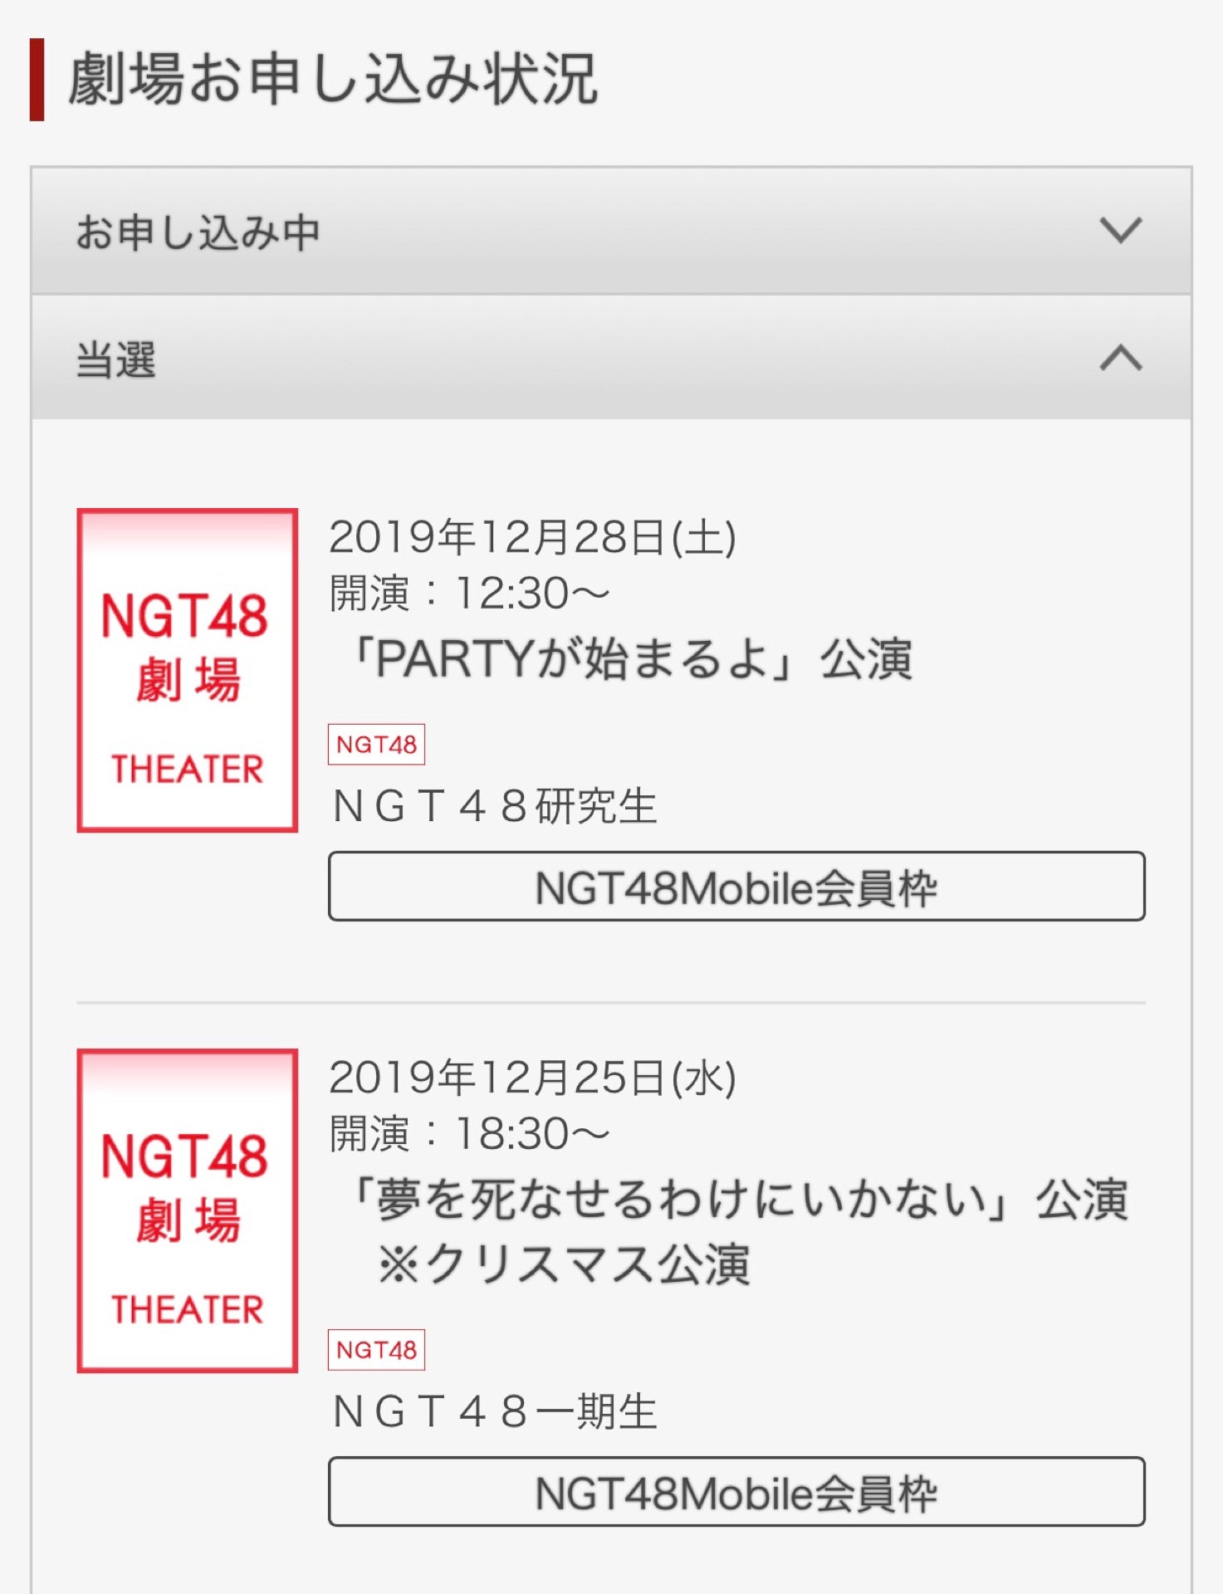Click the 2019年12月28日(土) date text
The image size is (1223, 1594).
coord(532,537)
